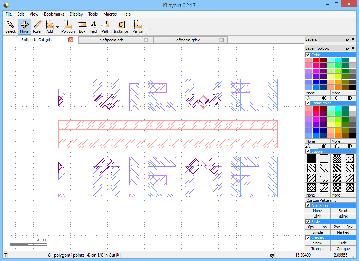Pick red swatch in Frame color palette
Screen dimensions: 359x261
tap(316, 108)
